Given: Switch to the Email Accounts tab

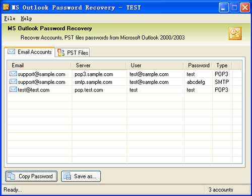Looking at the screenshot, I should point(30,52).
